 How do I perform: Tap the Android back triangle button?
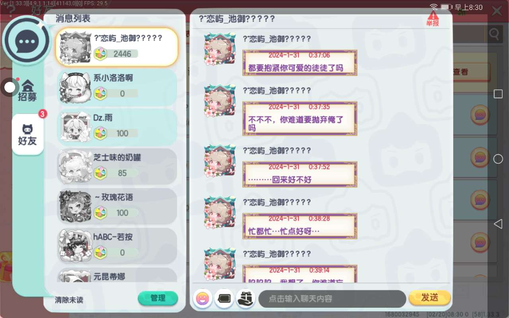[498, 224]
